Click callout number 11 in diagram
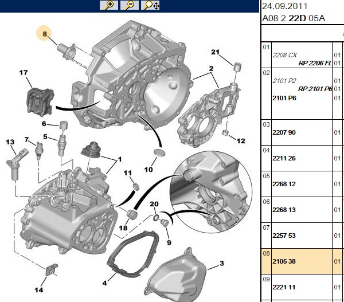Screen dimensions: 344x302 click(x=128, y=173)
